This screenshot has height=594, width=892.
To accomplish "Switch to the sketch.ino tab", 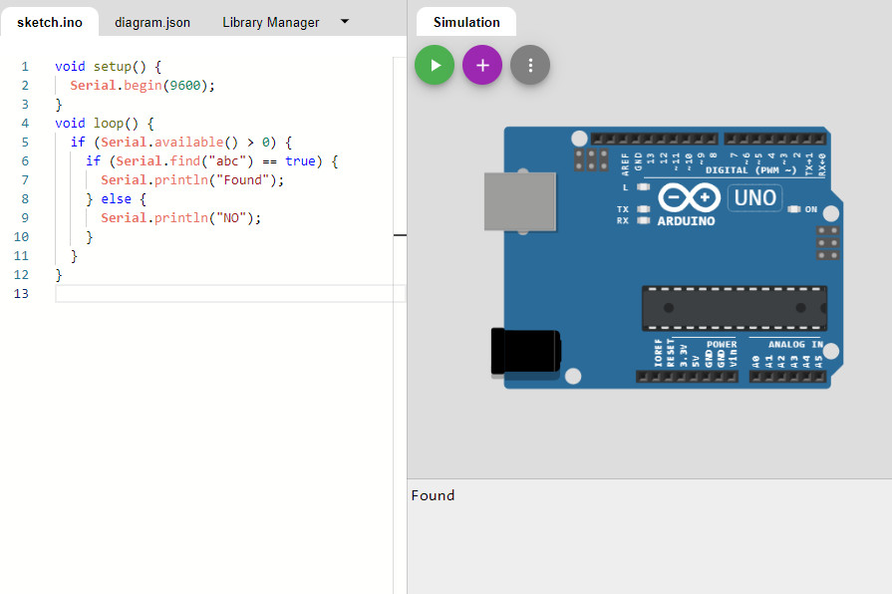I will tap(50, 22).
